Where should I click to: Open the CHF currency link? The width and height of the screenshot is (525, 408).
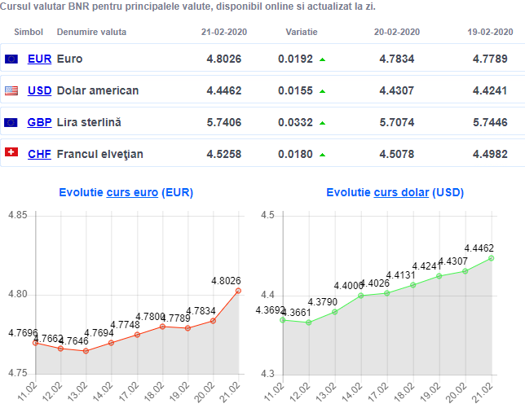coord(39,153)
